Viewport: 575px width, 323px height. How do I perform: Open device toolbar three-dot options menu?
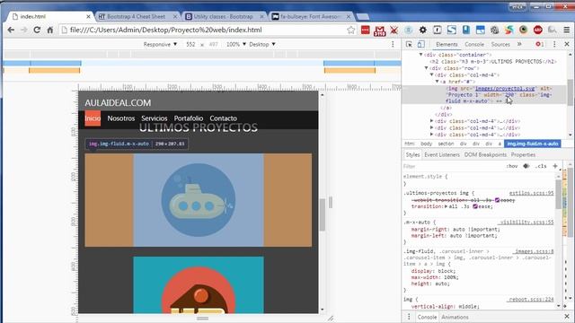[393, 44]
